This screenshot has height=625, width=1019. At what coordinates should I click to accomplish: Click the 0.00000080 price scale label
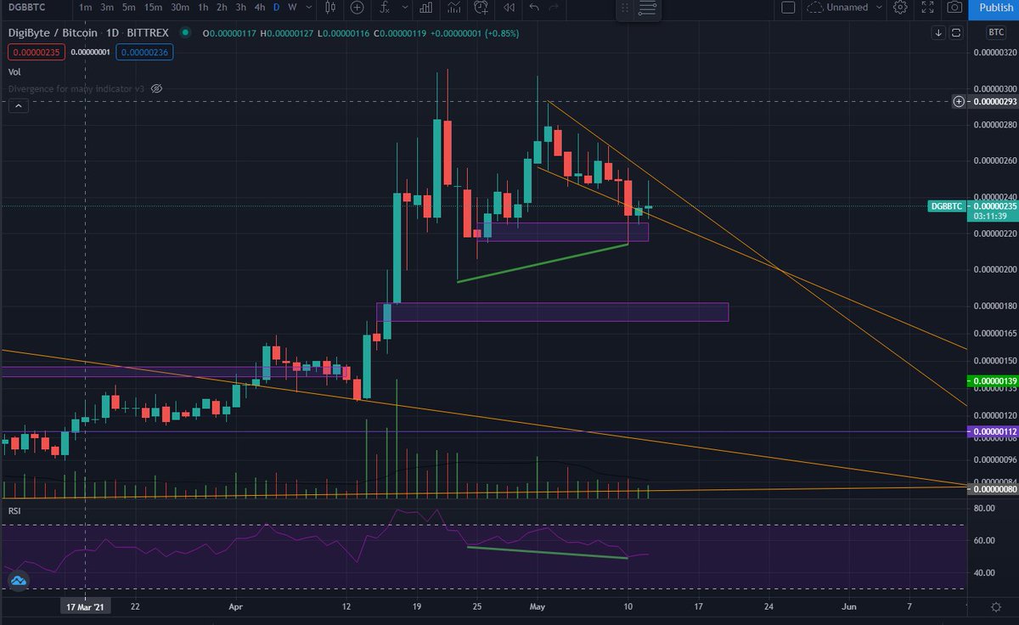tap(994, 488)
